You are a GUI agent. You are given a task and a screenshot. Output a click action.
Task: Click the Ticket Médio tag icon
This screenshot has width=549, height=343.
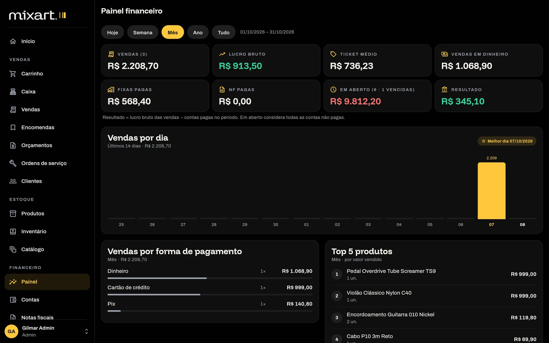[334, 54]
